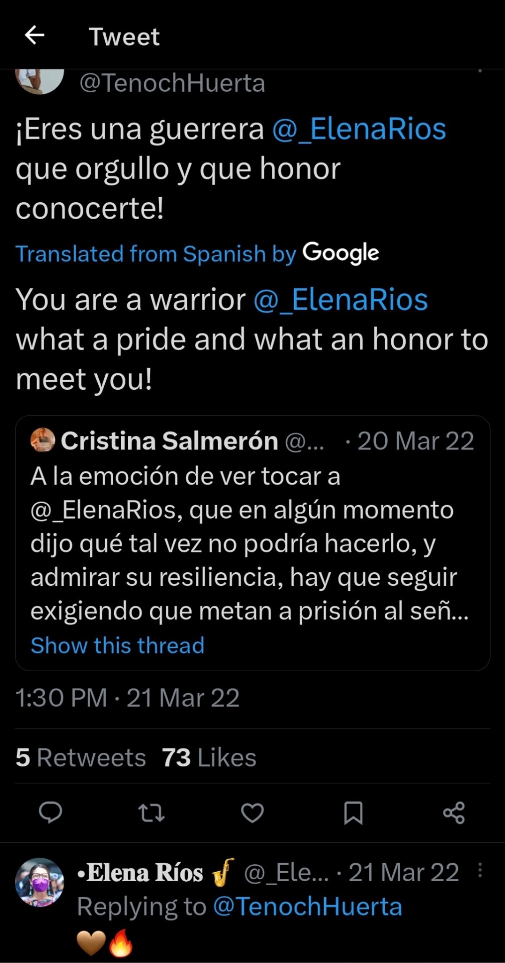The image size is (505, 963).
Task: Retweet this tweet
Action: 151,813
